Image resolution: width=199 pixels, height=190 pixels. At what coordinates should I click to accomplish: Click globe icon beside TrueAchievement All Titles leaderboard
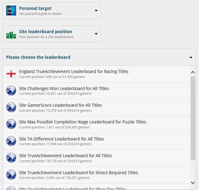(x=11, y=158)
